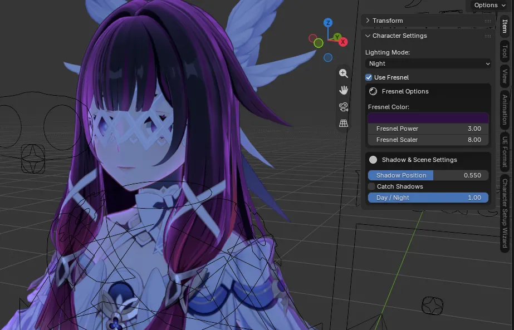This screenshot has height=330, width=514.
Task: Click the Fresnel Scaler value field
Action: (428, 140)
